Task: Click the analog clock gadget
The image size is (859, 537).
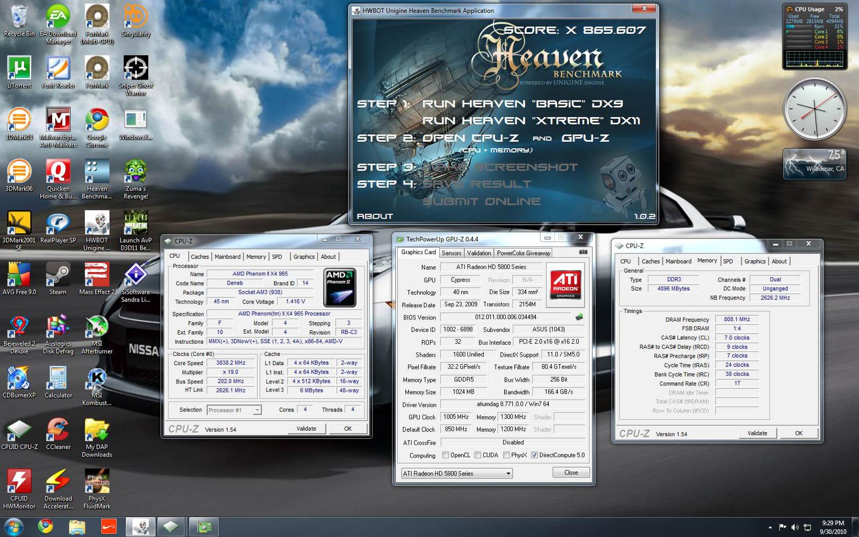Action: point(814,110)
